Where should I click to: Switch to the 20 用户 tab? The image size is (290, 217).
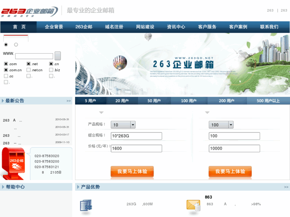[122, 101]
